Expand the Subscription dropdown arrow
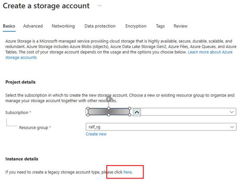252x184 pixels. coord(232,112)
